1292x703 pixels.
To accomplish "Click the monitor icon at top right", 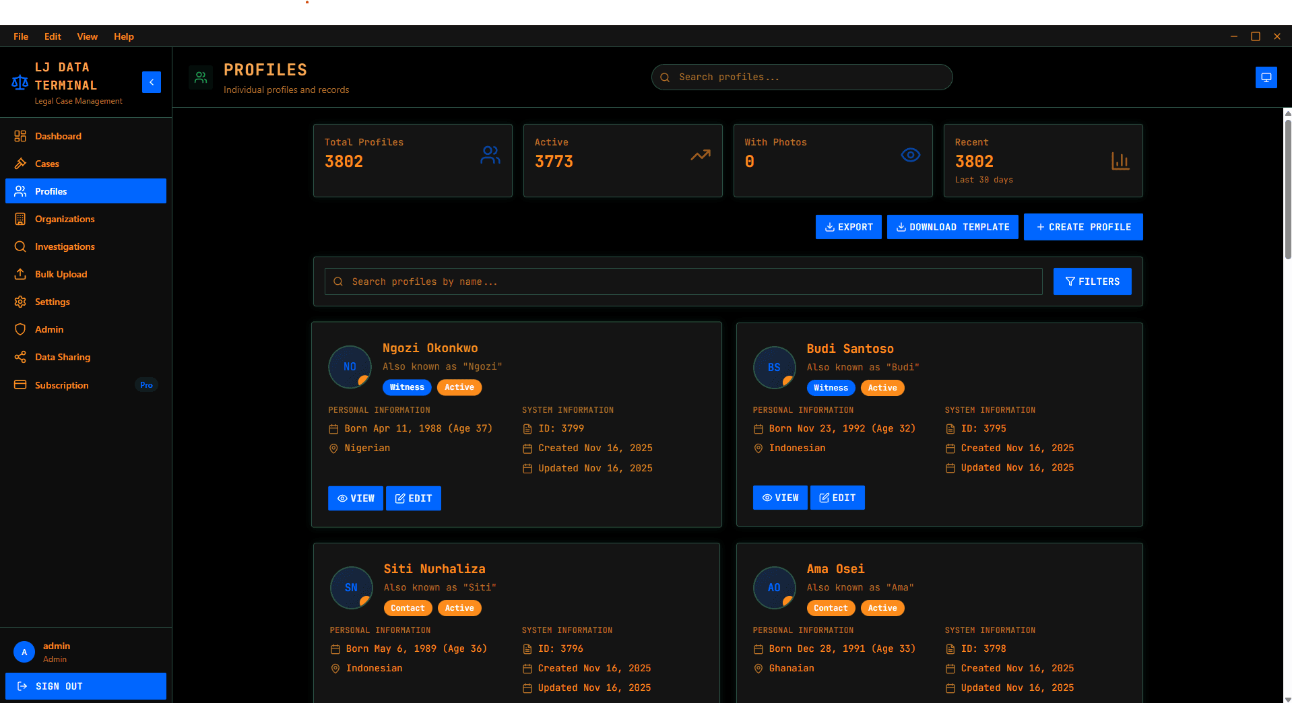I will point(1266,77).
